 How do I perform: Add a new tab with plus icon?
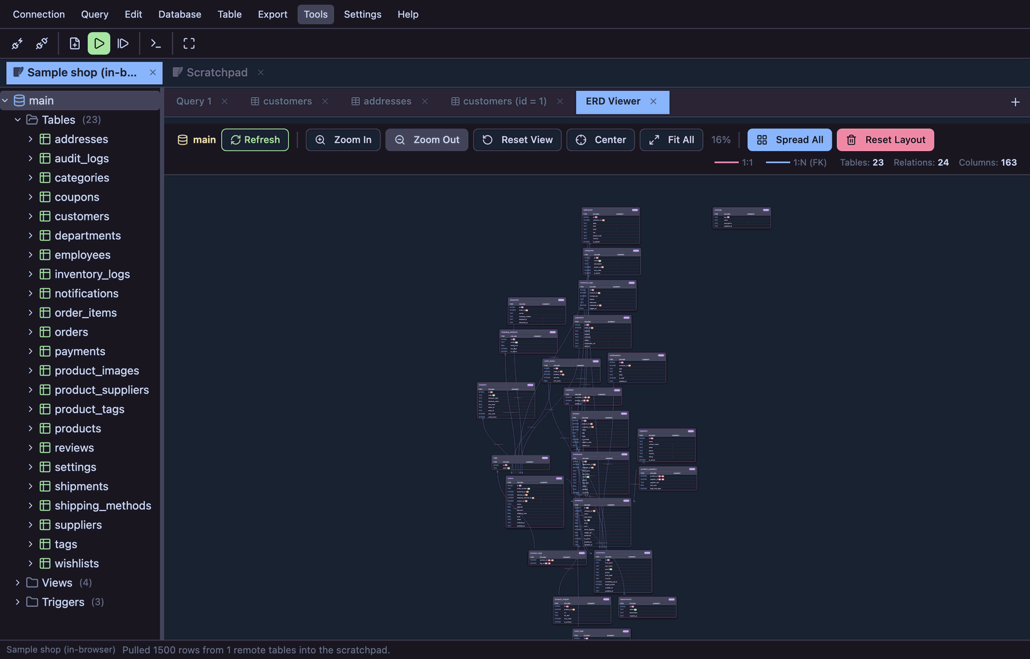point(1015,102)
